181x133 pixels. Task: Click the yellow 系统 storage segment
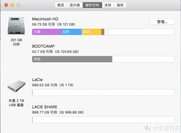click(91, 32)
